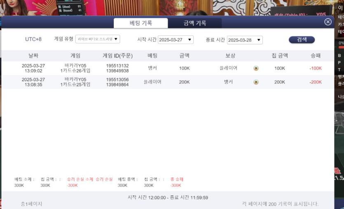This screenshot has width=344, height=209.
Task: Click the 게임 ID(주문) column header
Action: pyautogui.click(x=117, y=56)
